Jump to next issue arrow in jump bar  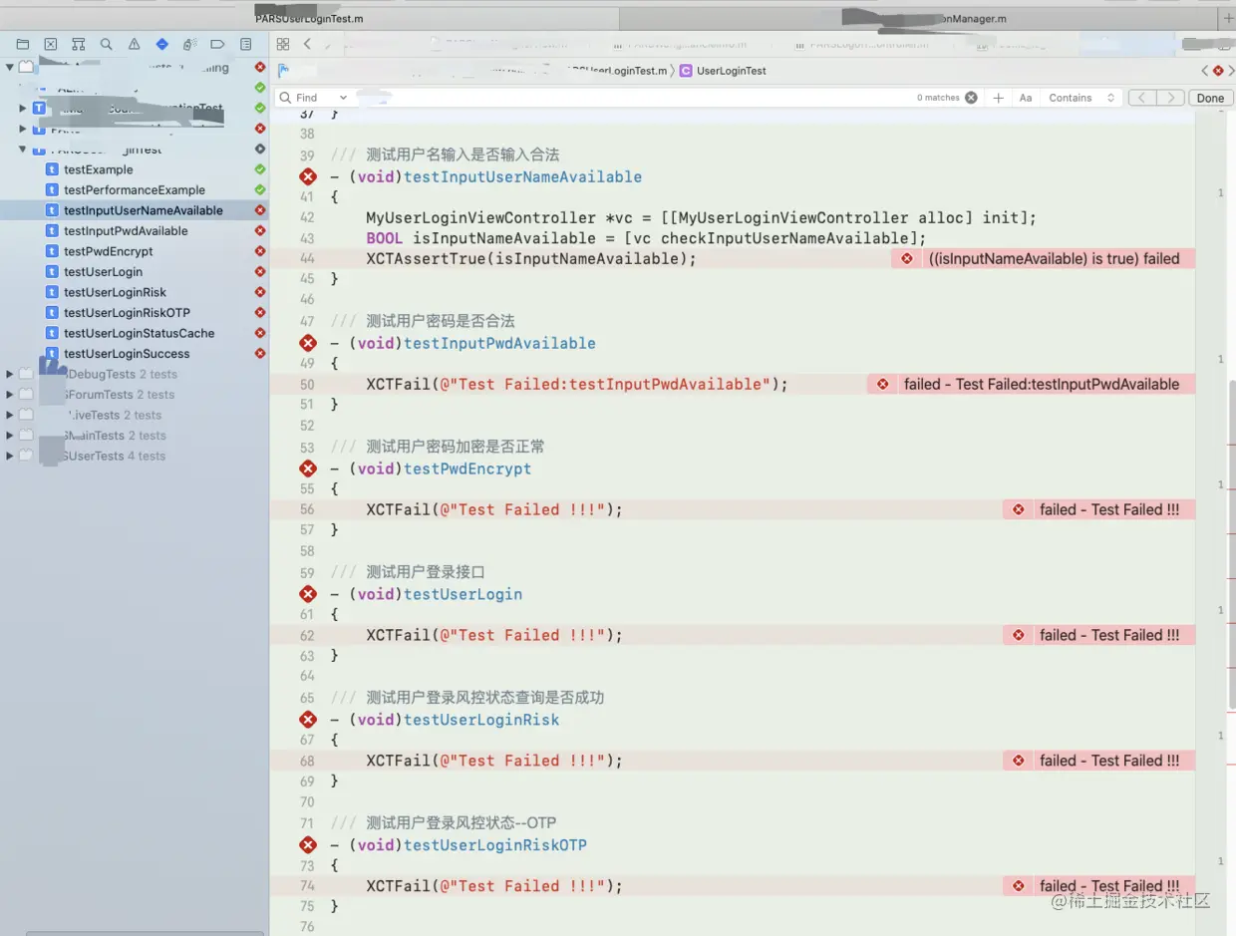click(1231, 71)
